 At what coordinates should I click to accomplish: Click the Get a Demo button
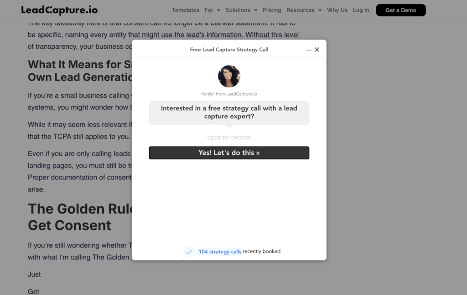[401, 10]
